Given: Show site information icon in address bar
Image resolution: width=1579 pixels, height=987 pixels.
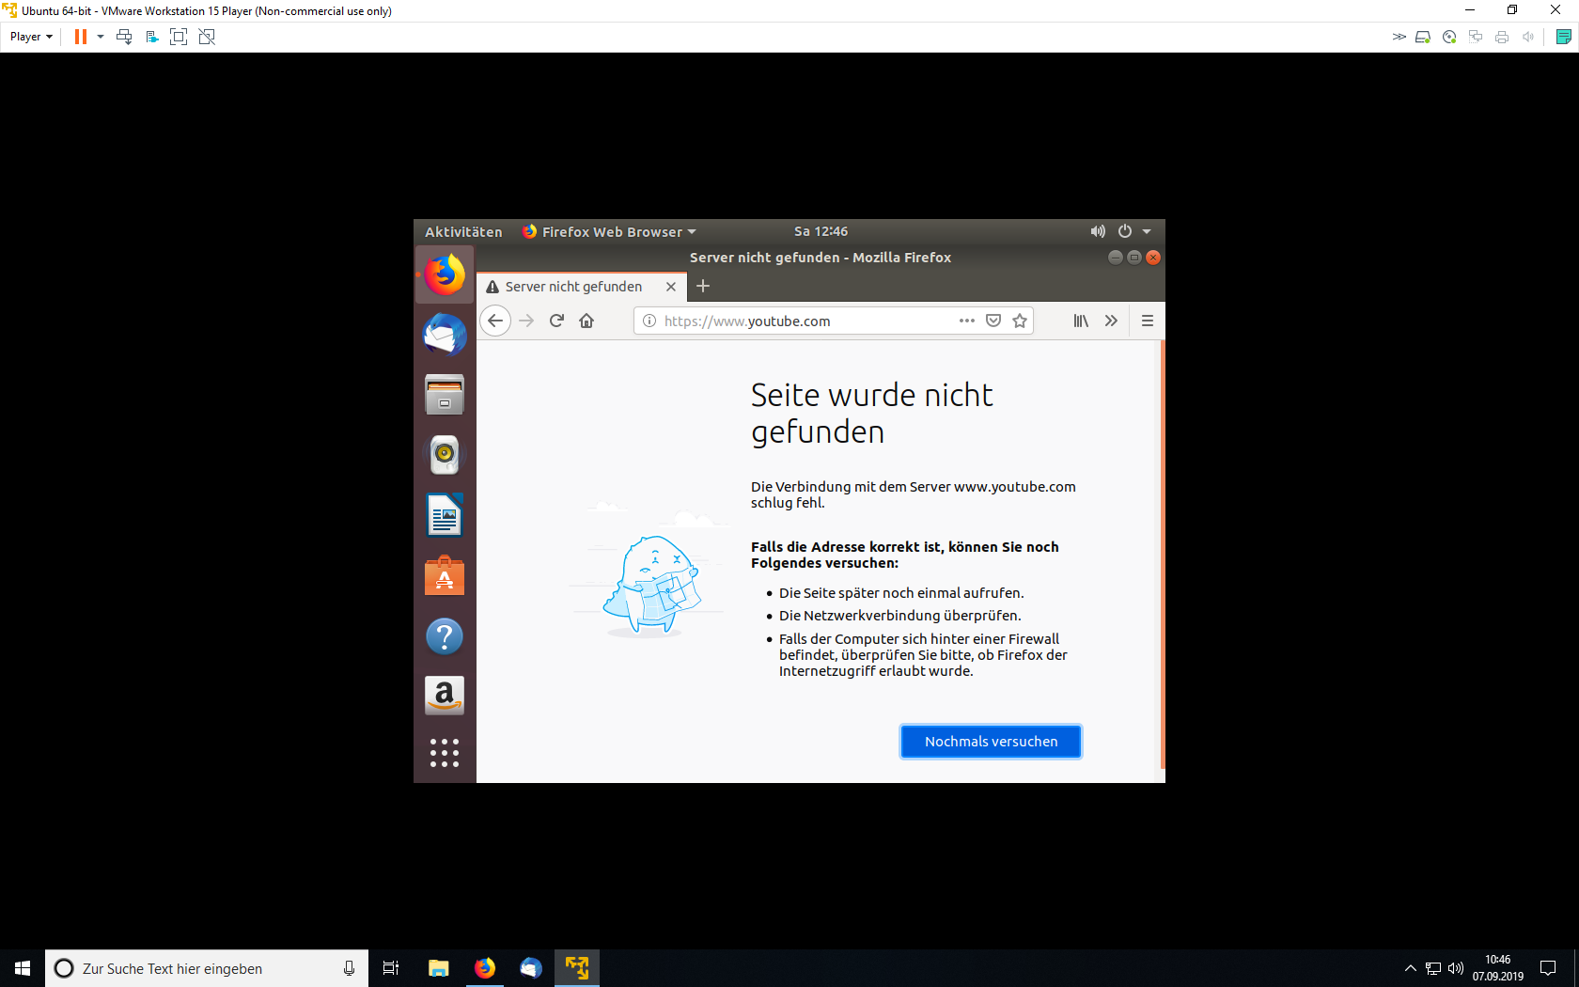Looking at the screenshot, I should (649, 321).
